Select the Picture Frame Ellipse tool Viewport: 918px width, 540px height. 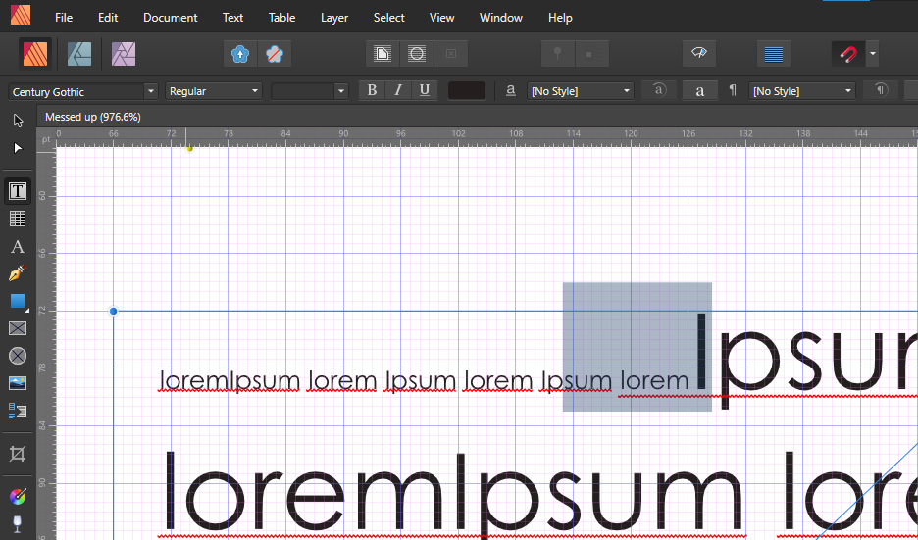click(18, 356)
